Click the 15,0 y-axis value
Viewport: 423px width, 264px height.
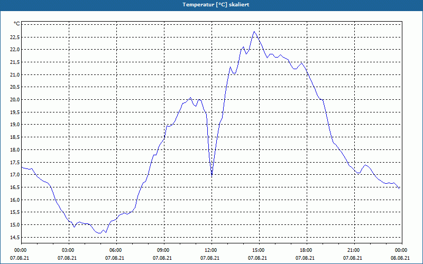point(15,225)
